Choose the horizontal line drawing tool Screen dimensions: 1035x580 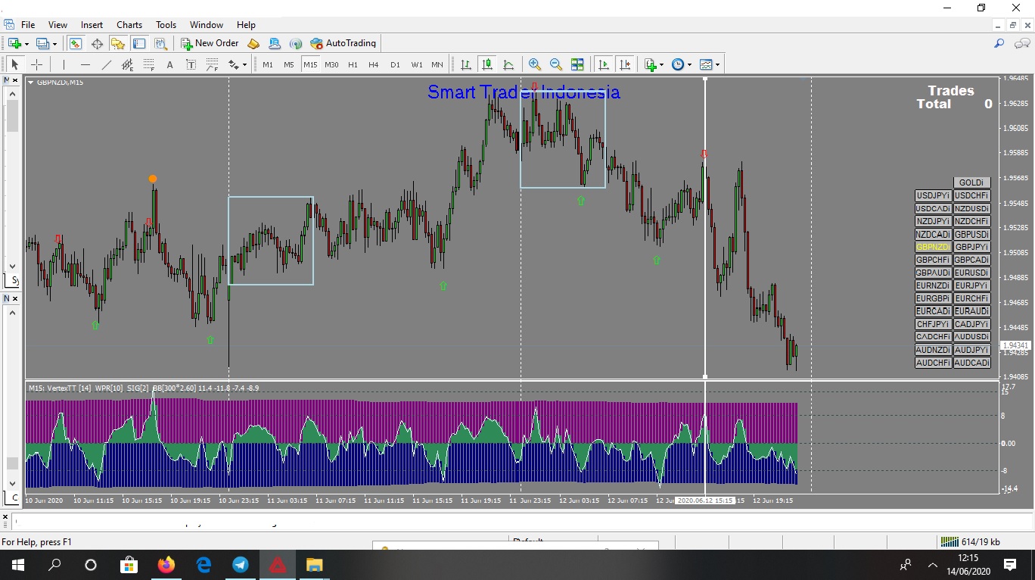pyautogui.click(x=85, y=64)
